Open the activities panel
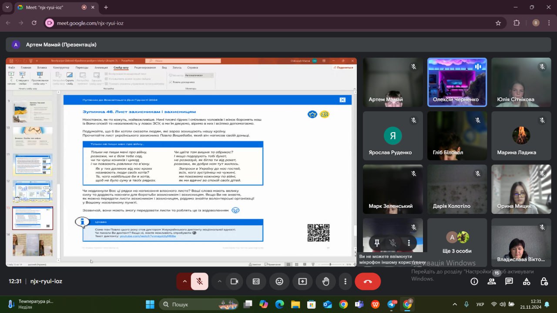The width and height of the screenshot is (557, 313). tap(527, 282)
